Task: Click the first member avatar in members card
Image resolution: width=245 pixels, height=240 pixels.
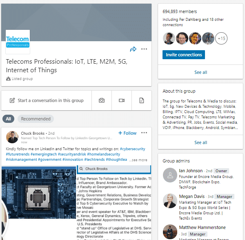Action: tap(169, 38)
